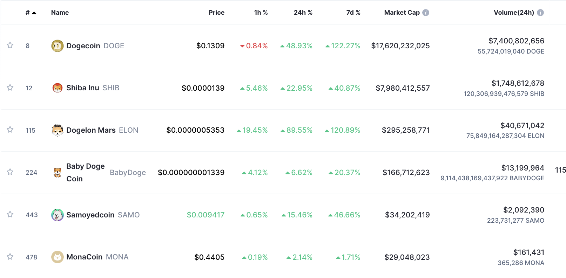
Task: Click the Dogecoin coin logo
Action: 58,46
